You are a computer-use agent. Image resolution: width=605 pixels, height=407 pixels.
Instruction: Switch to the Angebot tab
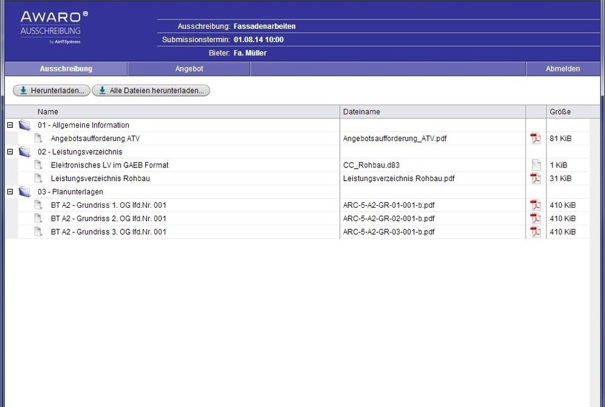pyautogui.click(x=189, y=69)
